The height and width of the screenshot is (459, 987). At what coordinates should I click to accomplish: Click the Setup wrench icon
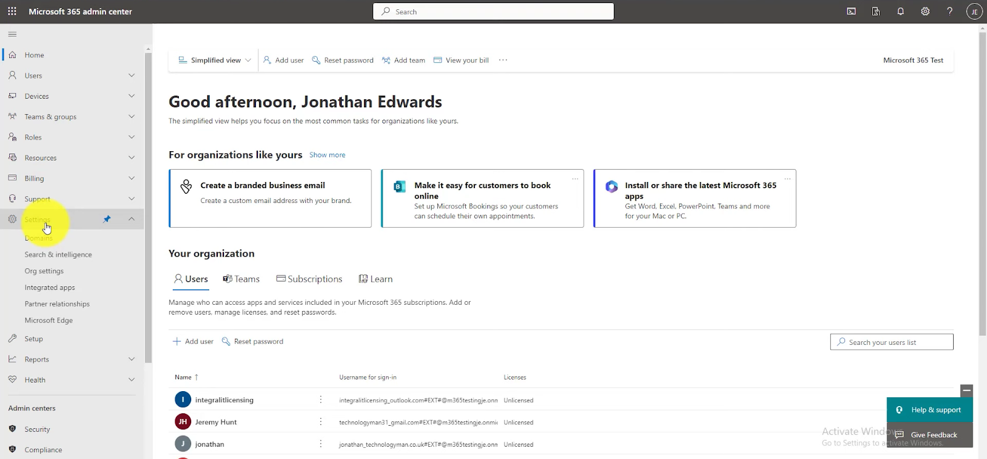pos(12,339)
